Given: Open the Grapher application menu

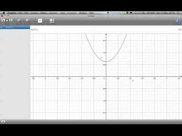Looking at the screenshot, I should tap(12, 13).
